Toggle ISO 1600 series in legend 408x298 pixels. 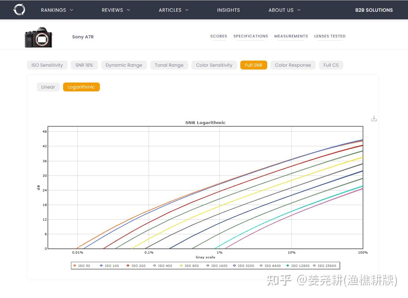217,266
